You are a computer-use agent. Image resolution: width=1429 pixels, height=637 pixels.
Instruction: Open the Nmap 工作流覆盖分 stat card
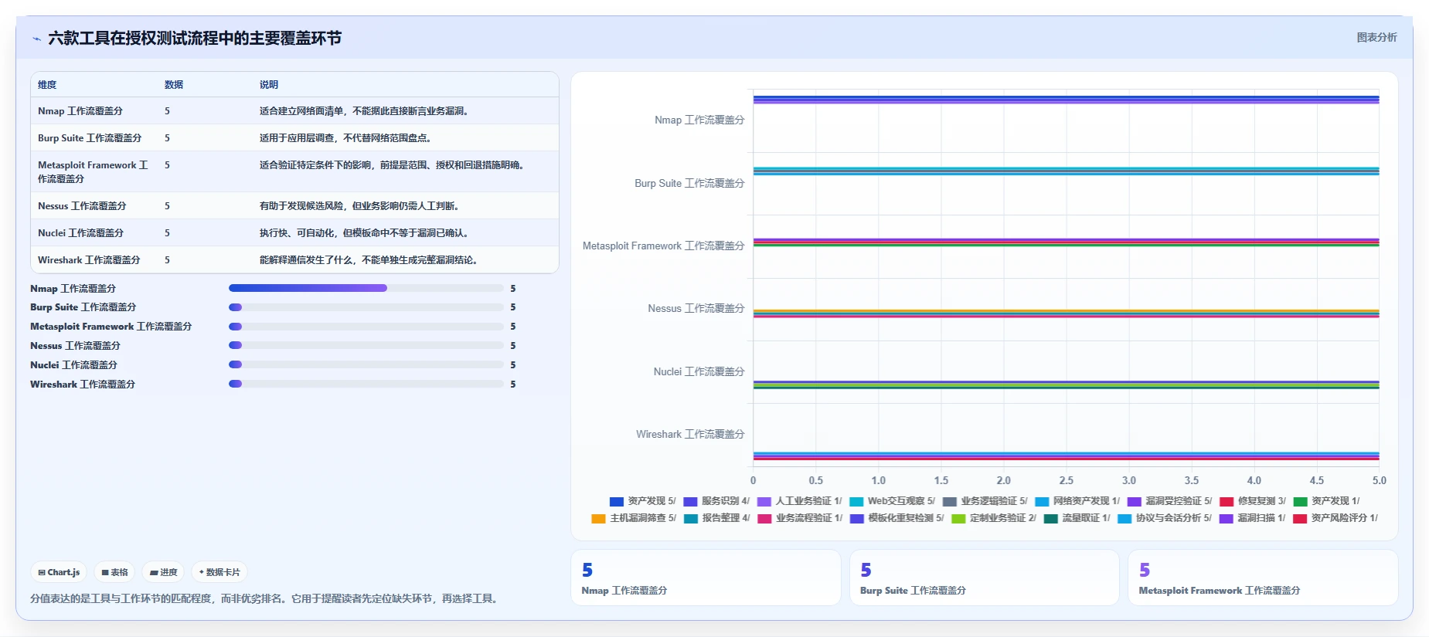pos(706,578)
